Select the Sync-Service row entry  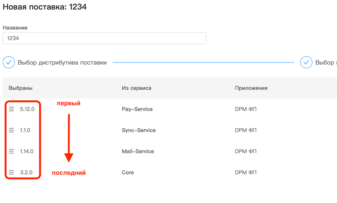click(x=139, y=130)
